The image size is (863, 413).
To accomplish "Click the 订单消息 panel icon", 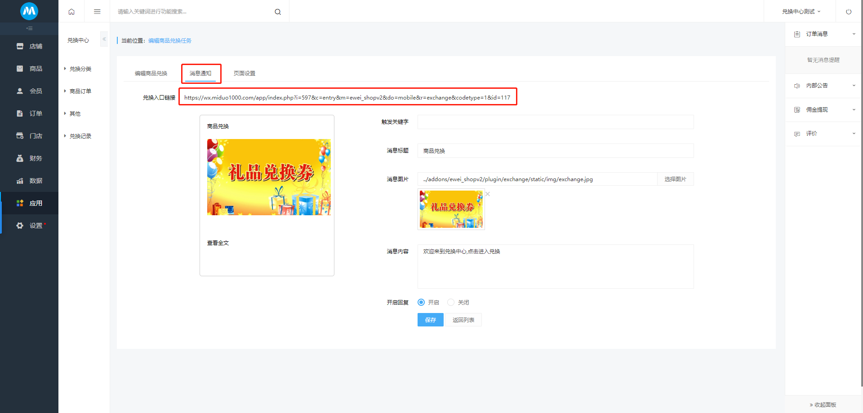I will click(797, 34).
